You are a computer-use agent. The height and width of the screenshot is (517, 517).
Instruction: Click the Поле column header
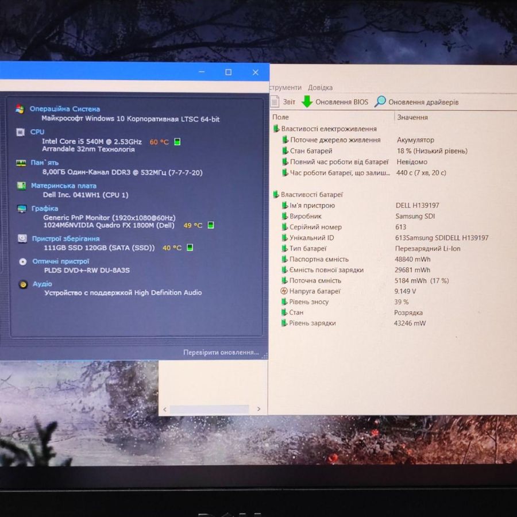click(x=280, y=117)
